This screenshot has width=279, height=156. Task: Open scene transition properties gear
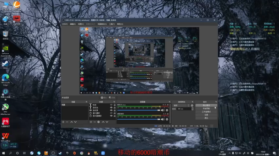click(192, 105)
